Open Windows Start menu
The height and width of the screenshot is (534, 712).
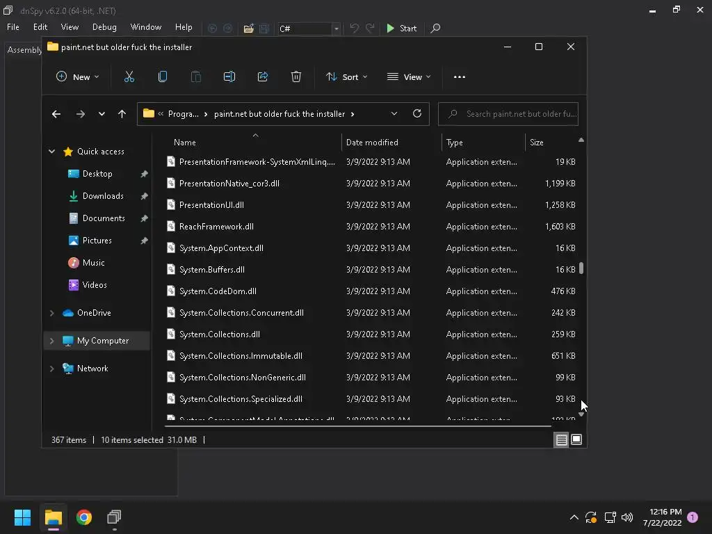coord(22,517)
